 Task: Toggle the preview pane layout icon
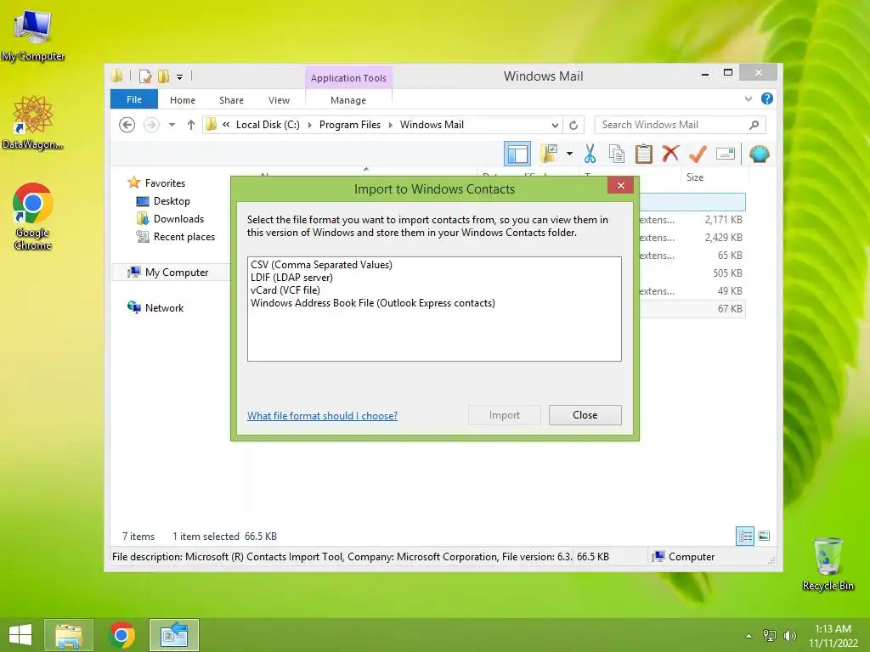pyautogui.click(x=517, y=154)
